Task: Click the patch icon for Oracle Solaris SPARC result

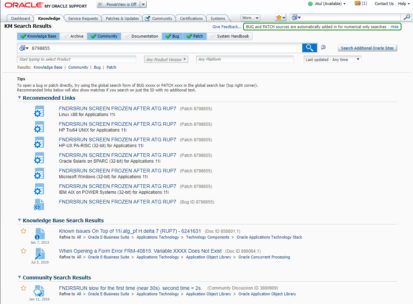Action: [x=39, y=158]
